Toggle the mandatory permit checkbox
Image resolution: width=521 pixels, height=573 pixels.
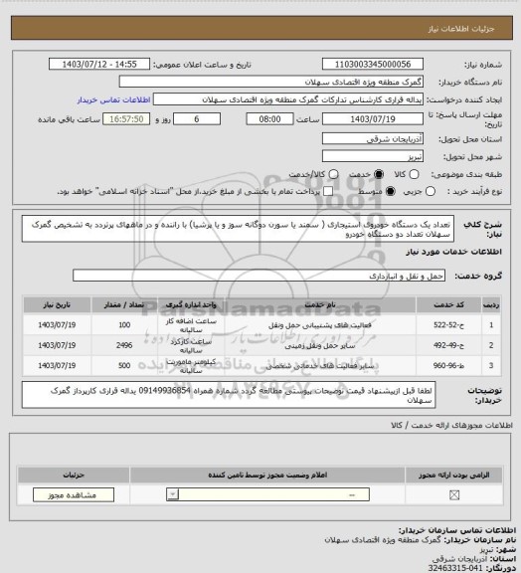(x=454, y=494)
